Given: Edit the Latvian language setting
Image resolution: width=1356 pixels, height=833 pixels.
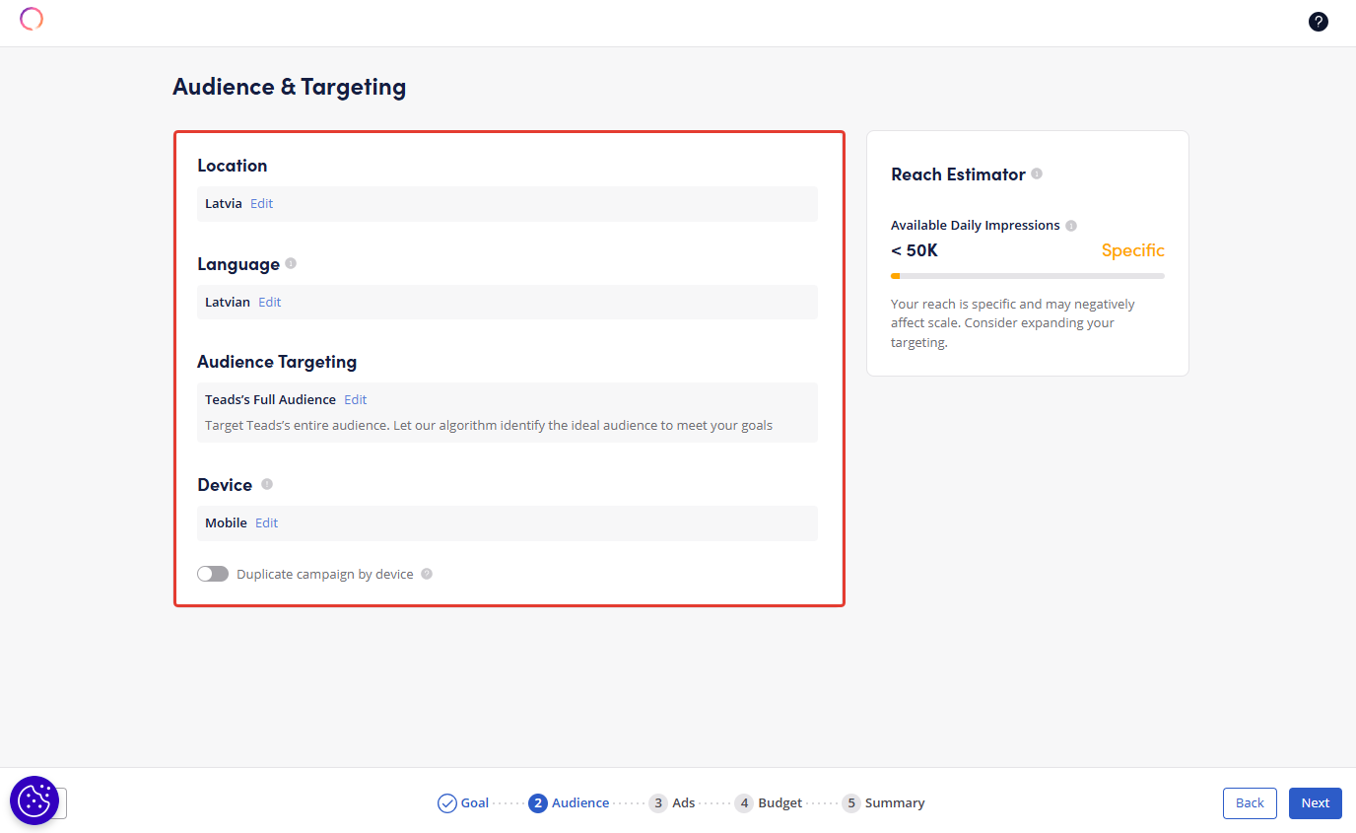Looking at the screenshot, I should tap(269, 303).
